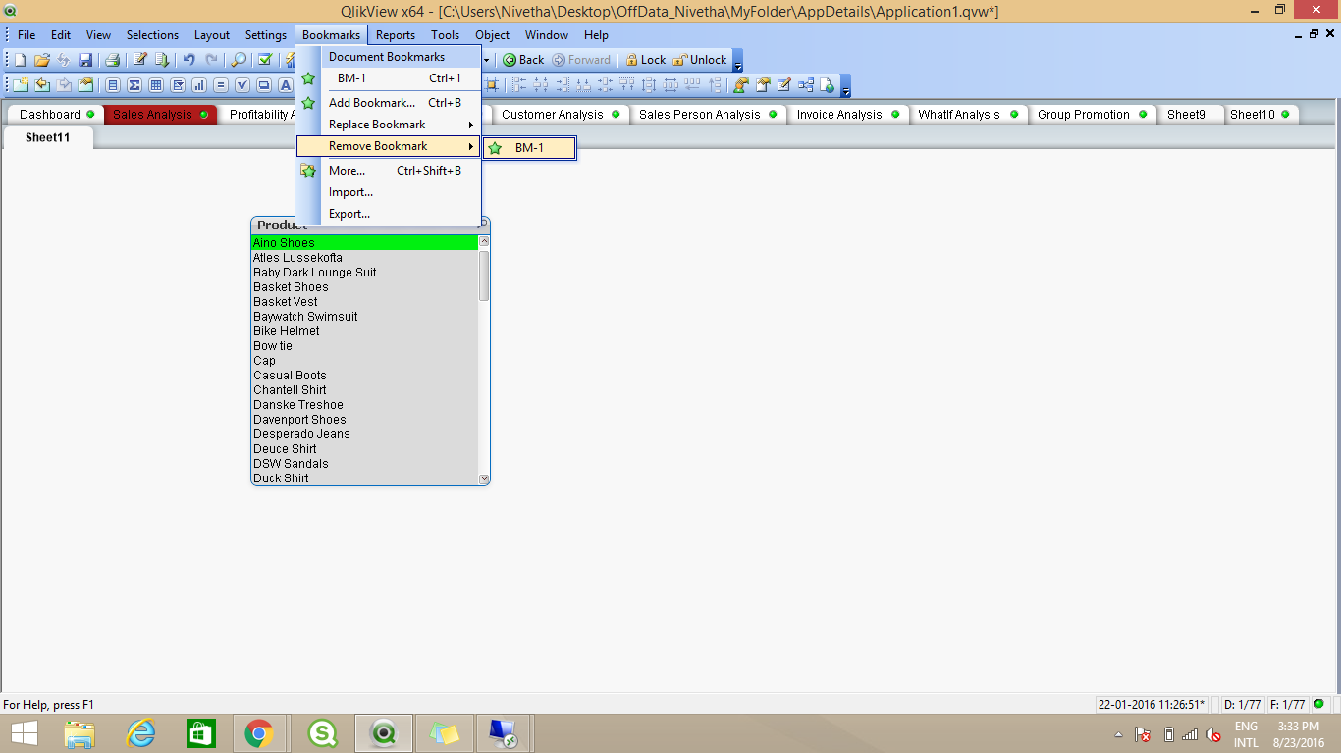Select Aino Shoes in Product list
The width and height of the screenshot is (1341, 753).
click(x=365, y=243)
